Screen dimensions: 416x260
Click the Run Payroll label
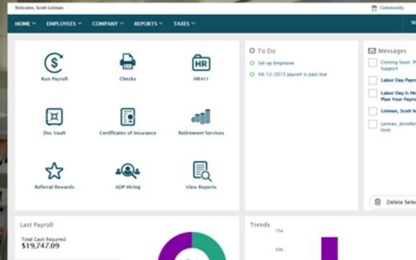coord(55,79)
